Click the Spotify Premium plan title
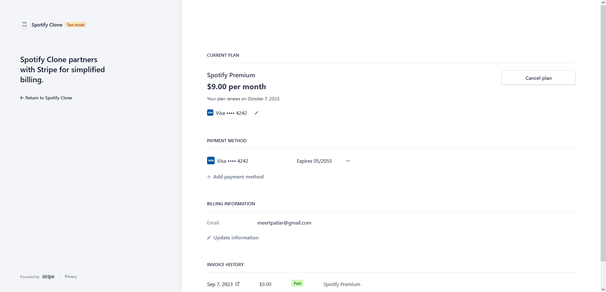This screenshot has width=606, height=292. tap(231, 75)
